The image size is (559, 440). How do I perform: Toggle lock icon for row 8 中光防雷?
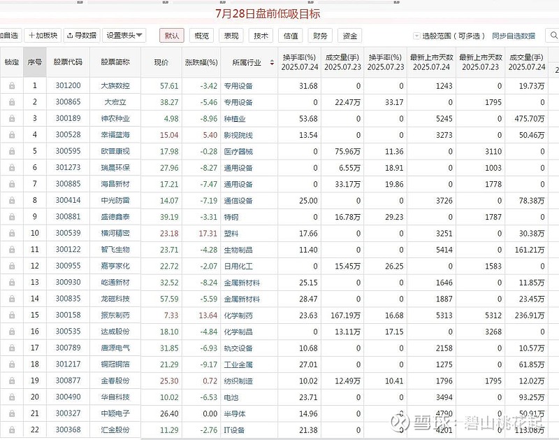(12, 201)
